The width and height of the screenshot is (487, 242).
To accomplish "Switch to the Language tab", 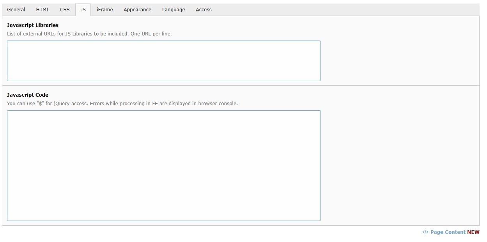I will tap(174, 10).
